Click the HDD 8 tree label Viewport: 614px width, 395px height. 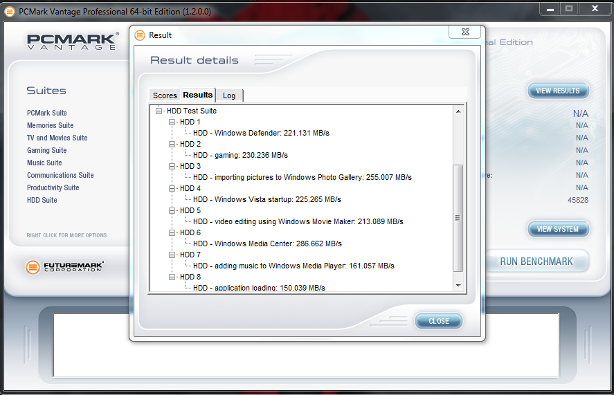point(190,277)
